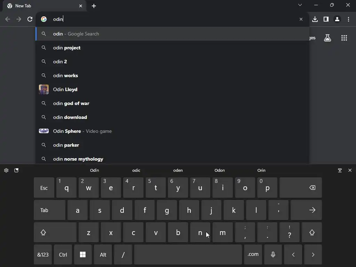Toggle the left Shift key
The image size is (356, 267).
tap(55, 232)
